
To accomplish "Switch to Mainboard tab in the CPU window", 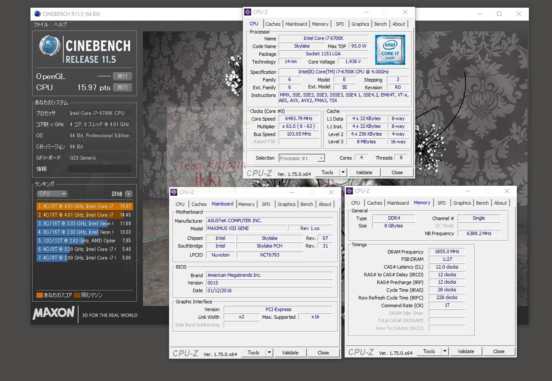I will pos(296,24).
